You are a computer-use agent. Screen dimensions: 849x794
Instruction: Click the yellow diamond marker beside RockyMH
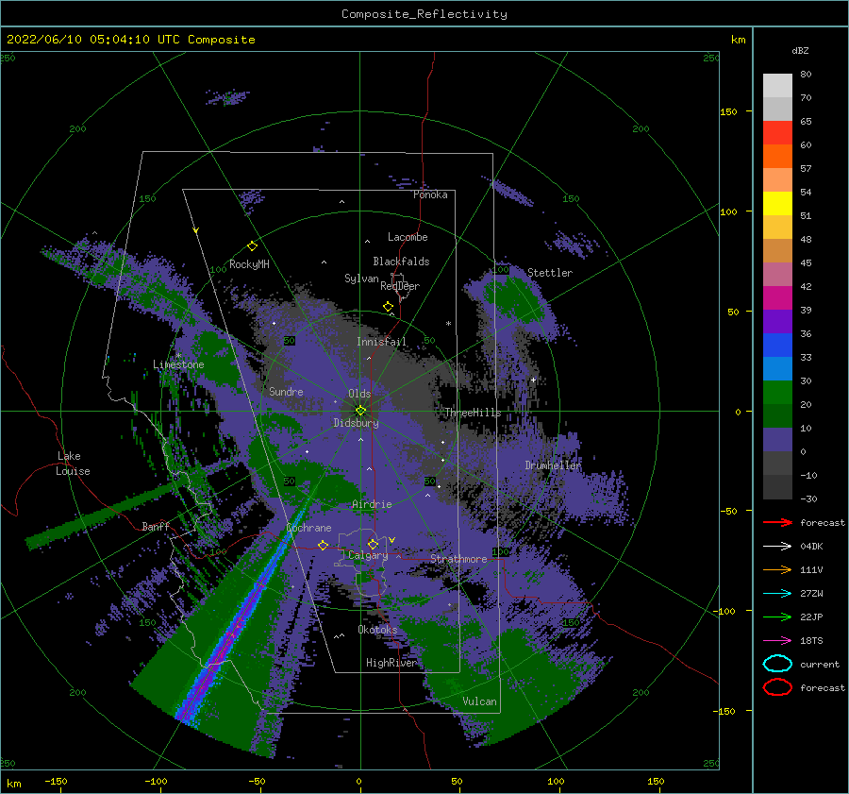[252, 246]
